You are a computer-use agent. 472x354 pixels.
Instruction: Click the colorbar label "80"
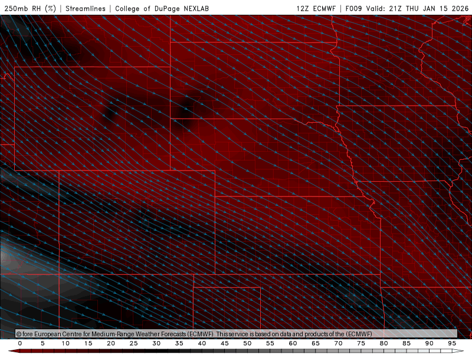[384, 343]
